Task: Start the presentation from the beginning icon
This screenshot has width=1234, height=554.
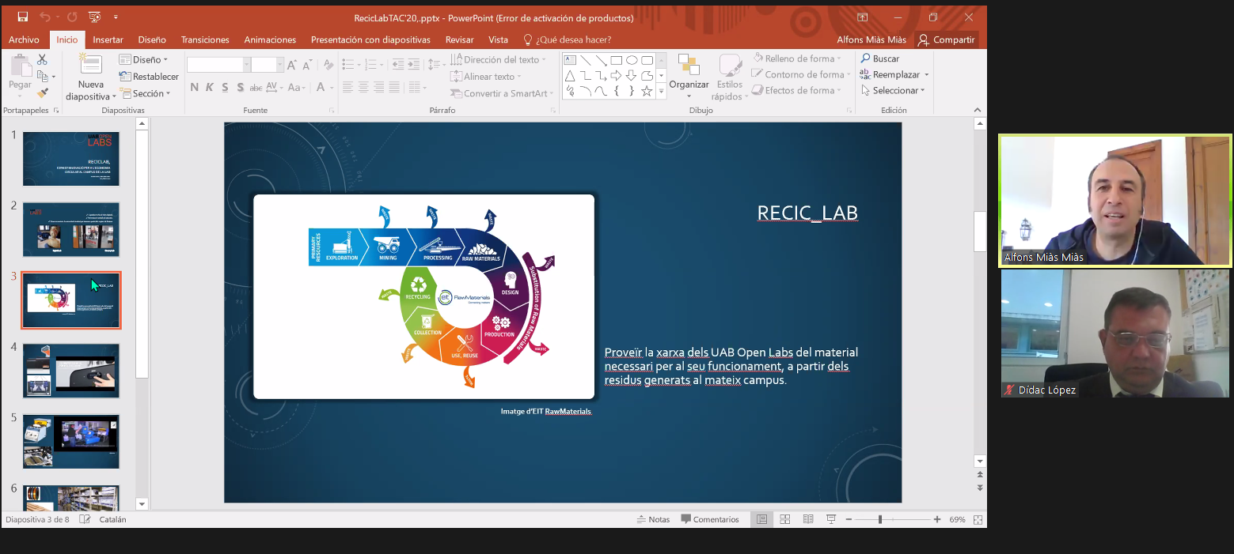Action: point(95,17)
